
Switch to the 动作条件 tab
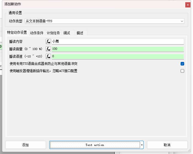(37, 33)
